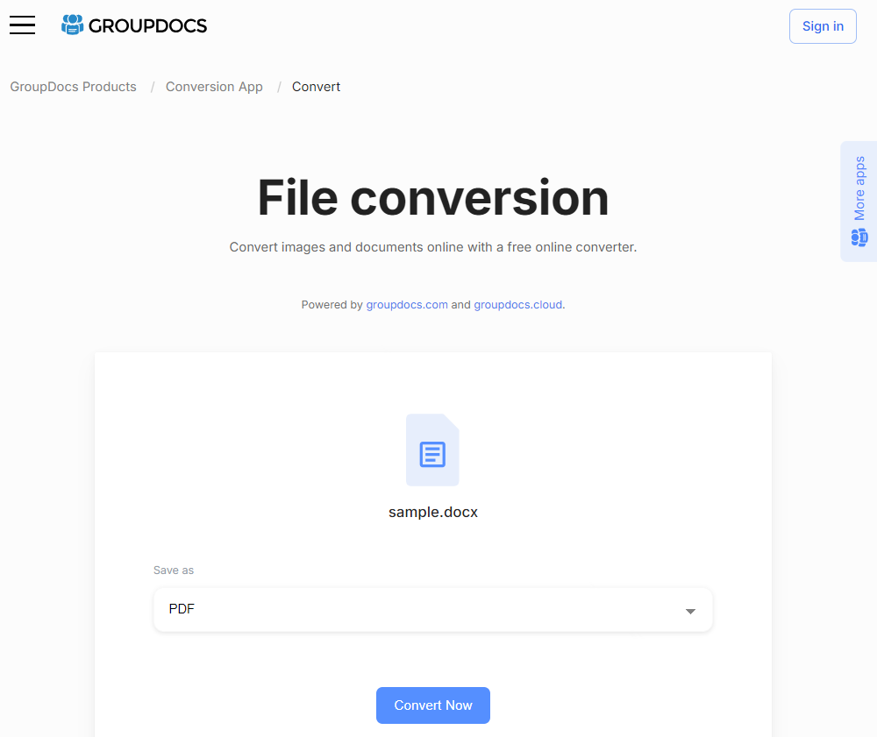Navigate to GroupDocs Products breadcrumb
This screenshot has width=877, height=737.
pyautogui.click(x=73, y=87)
